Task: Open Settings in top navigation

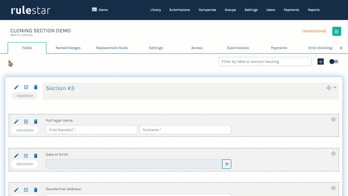Action: 251,10
